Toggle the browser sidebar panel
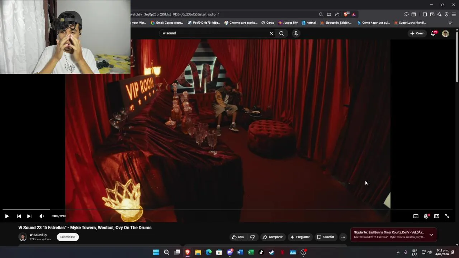This screenshot has width=459, height=258. click(x=425, y=14)
